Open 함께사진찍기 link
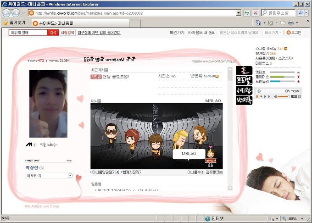The image size is (312, 223). click(132, 172)
